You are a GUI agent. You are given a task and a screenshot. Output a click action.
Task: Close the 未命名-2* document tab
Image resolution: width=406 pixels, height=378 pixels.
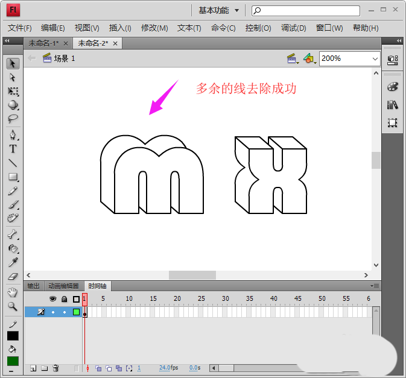coord(115,43)
